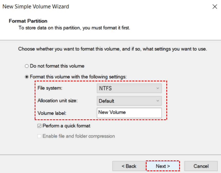Screen dimensions: 221x173
Task: Click the 'Enable file and folder compression' label text
Action: click(x=79, y=136)
